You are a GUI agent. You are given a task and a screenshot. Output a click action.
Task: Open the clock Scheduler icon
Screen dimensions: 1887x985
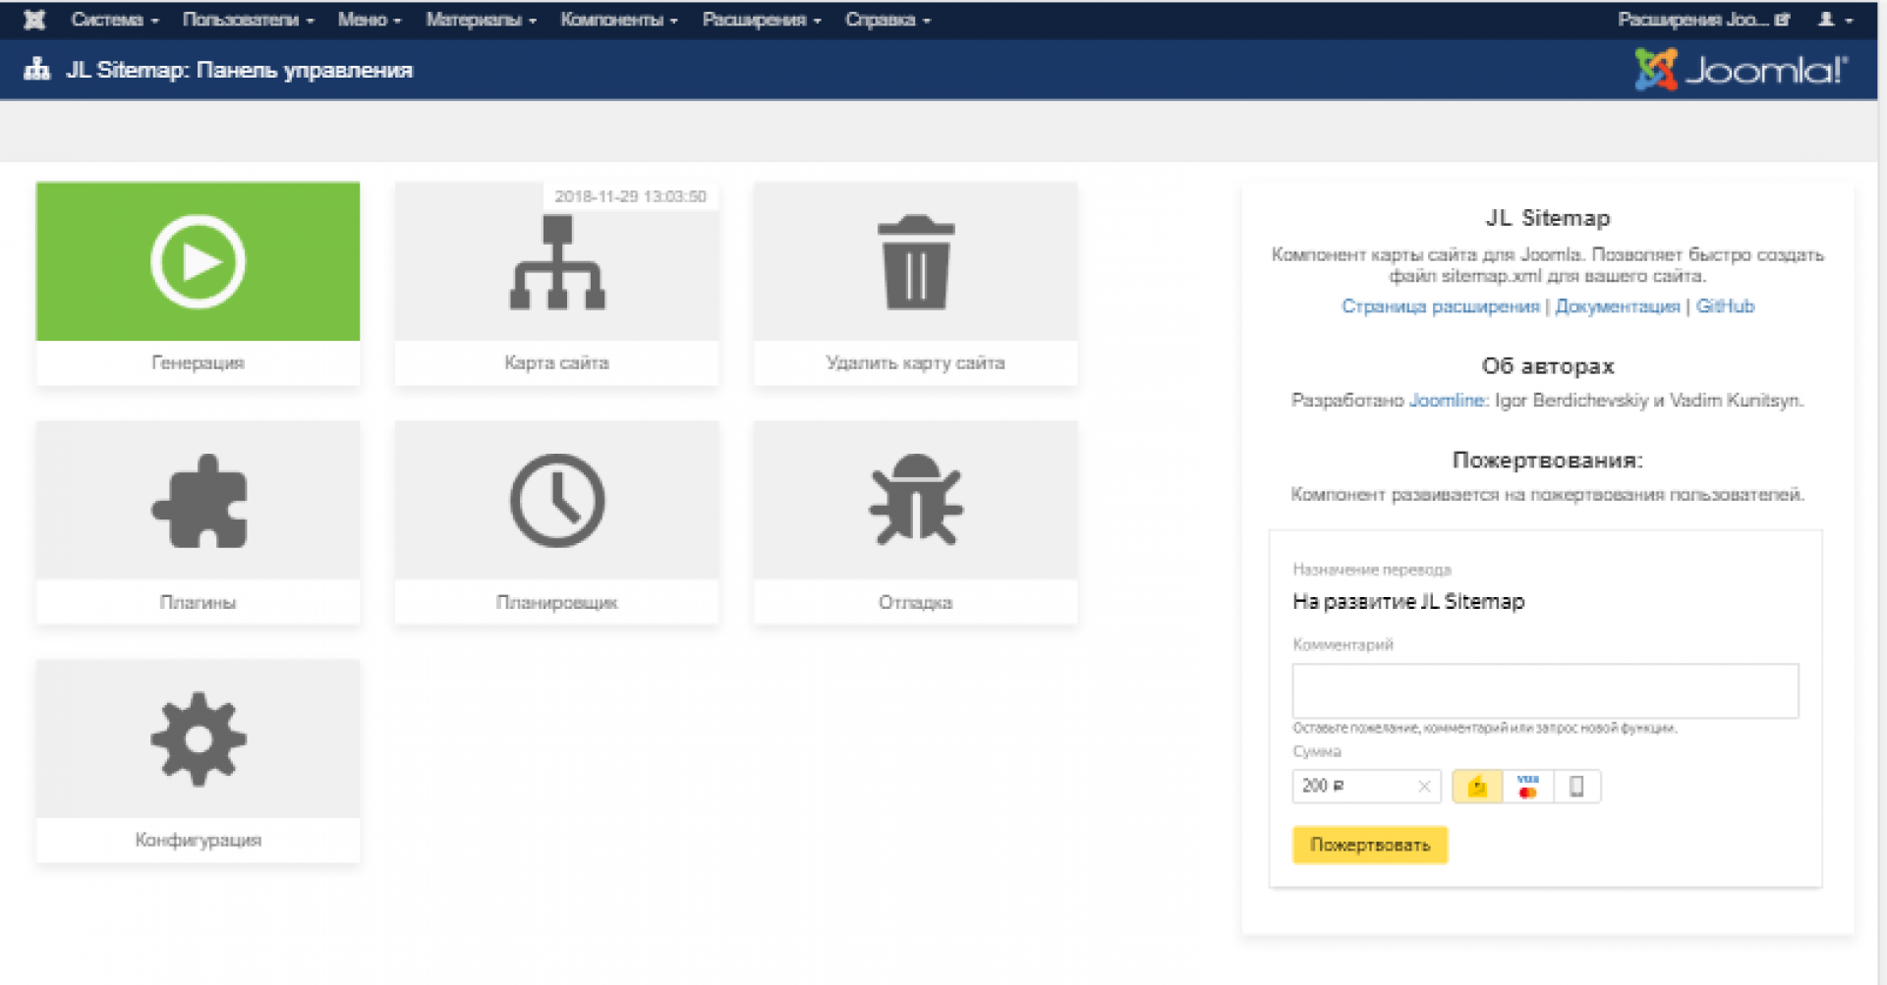pyautogui.click(x=557, y=501)
